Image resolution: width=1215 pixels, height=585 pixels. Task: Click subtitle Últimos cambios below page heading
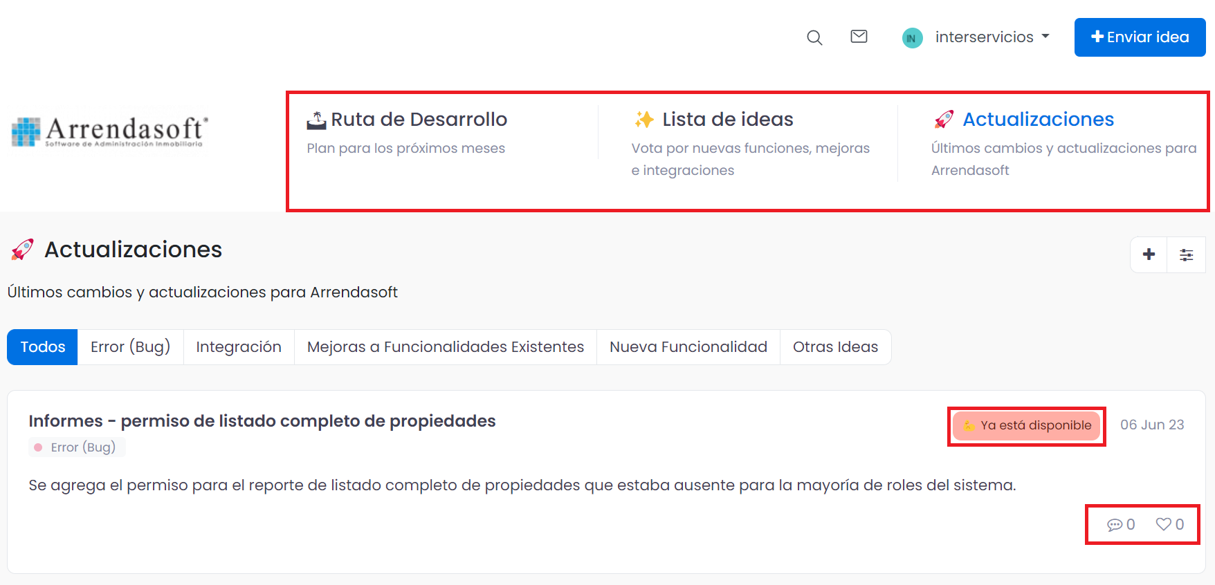point(203,292)
